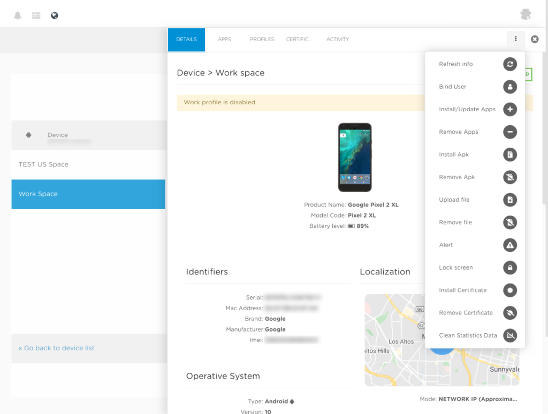This screenshot has width=548, height=414.
Task: Click the Remove Certificate crossed badge icon
Action: pos(510,313)
